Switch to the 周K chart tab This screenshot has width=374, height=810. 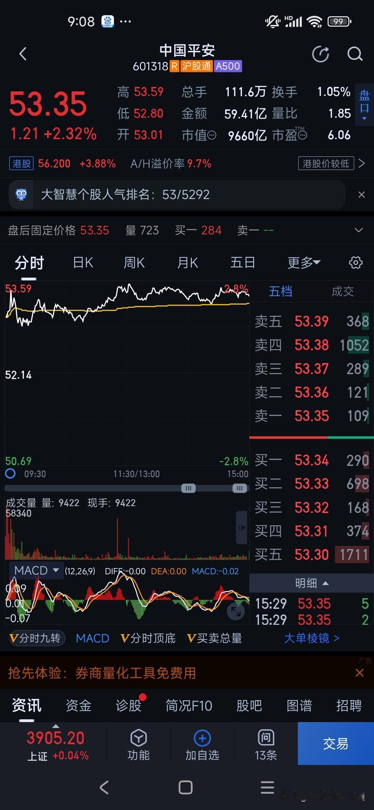pos(134,263)
